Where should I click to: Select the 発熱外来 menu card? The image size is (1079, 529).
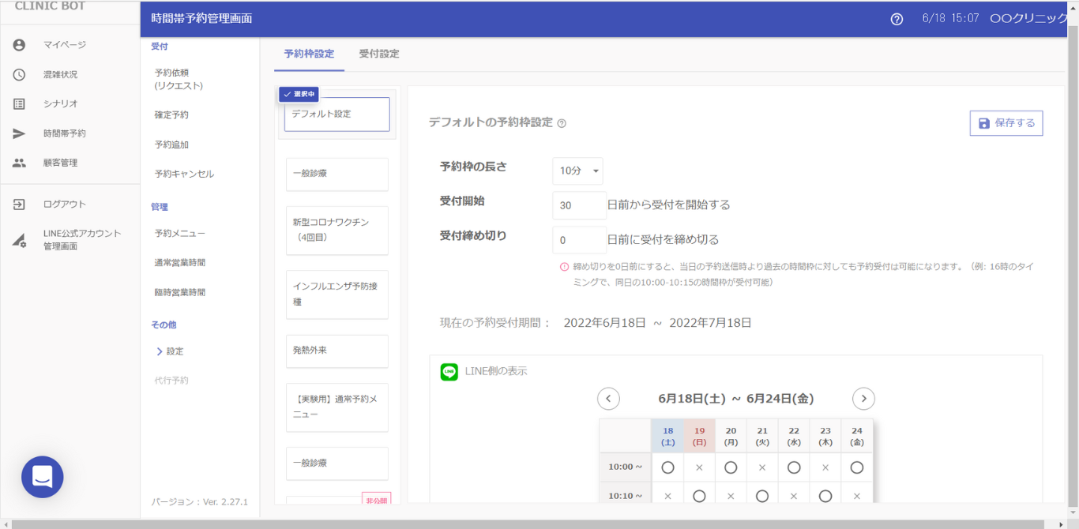(x=336, y=351)
